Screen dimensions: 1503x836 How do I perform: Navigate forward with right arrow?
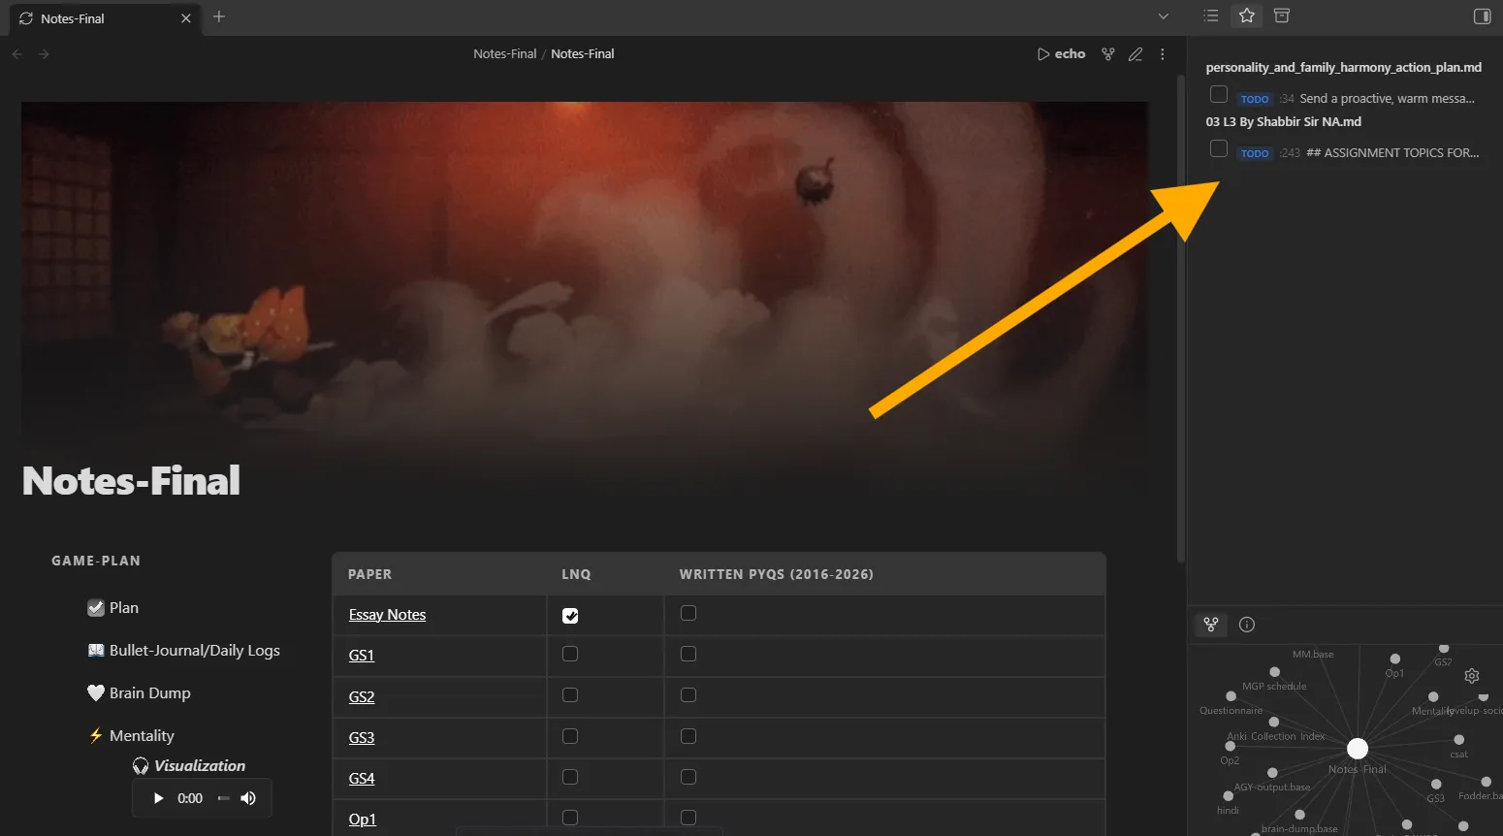[44, 54]
